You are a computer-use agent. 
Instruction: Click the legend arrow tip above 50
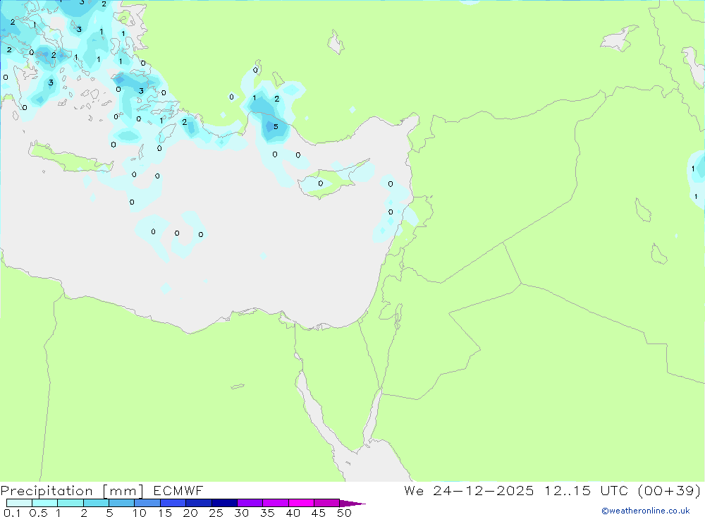pos(352,504)
